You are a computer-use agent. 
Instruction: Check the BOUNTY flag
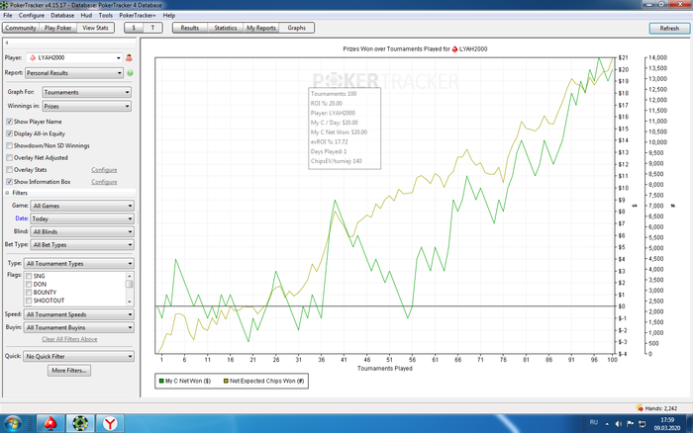(x=29, y=293)
